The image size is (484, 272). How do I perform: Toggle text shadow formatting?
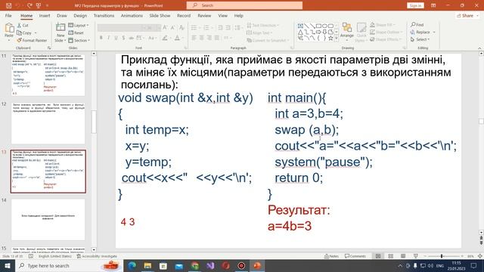click(123, 38)
